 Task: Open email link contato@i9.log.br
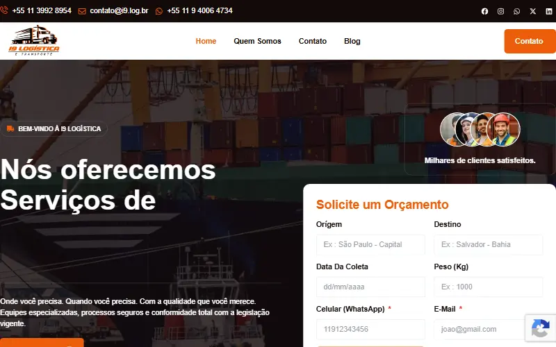(119, 10)
